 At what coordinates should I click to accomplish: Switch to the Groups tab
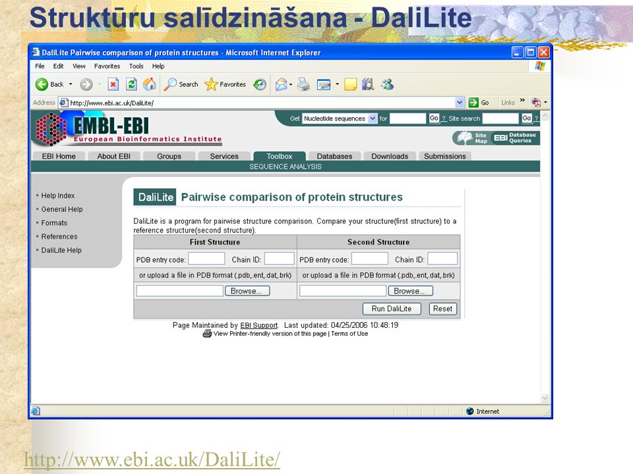[169, 156]
